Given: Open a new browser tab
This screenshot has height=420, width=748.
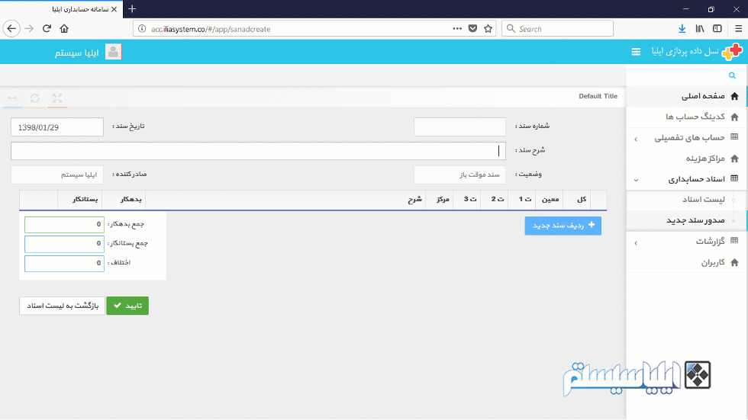Looking at the screenshot, I should click(x=132, y=9).
